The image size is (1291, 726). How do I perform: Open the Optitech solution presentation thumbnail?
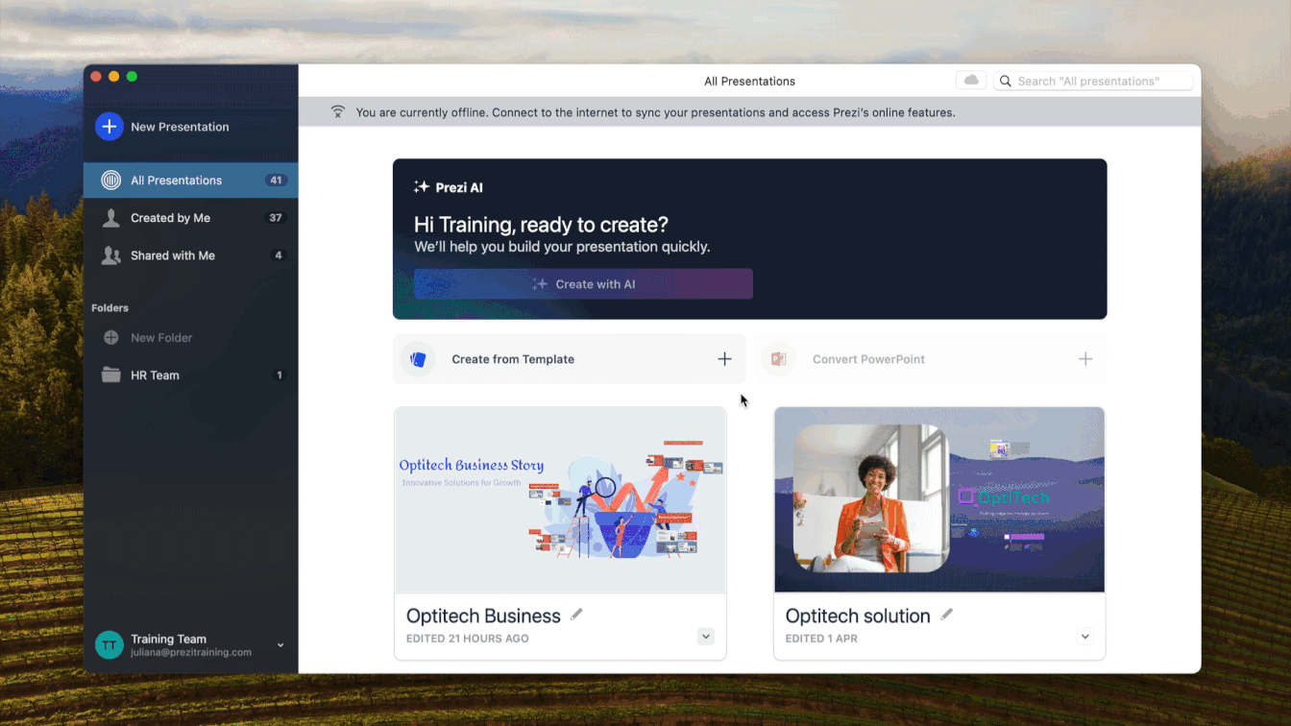click(939, 499)
